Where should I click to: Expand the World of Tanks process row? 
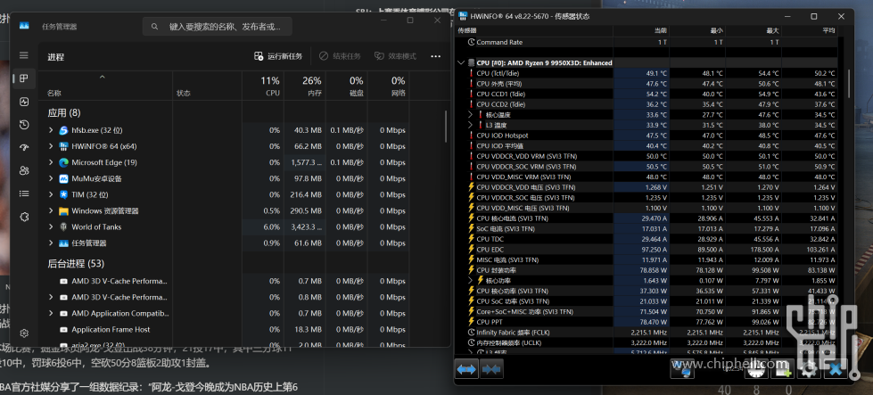(x=52, y=227)
